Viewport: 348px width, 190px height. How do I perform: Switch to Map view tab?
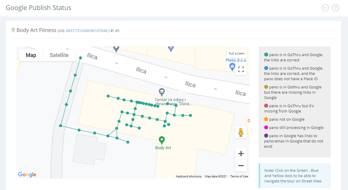[x=31, y=55]
